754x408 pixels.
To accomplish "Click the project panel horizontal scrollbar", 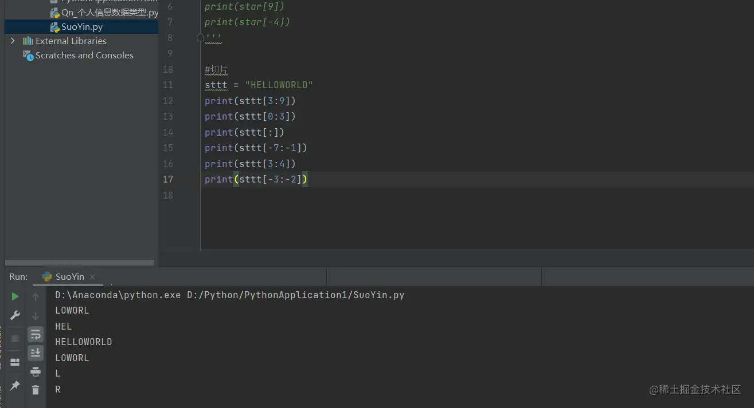I will tap(79, 263).
